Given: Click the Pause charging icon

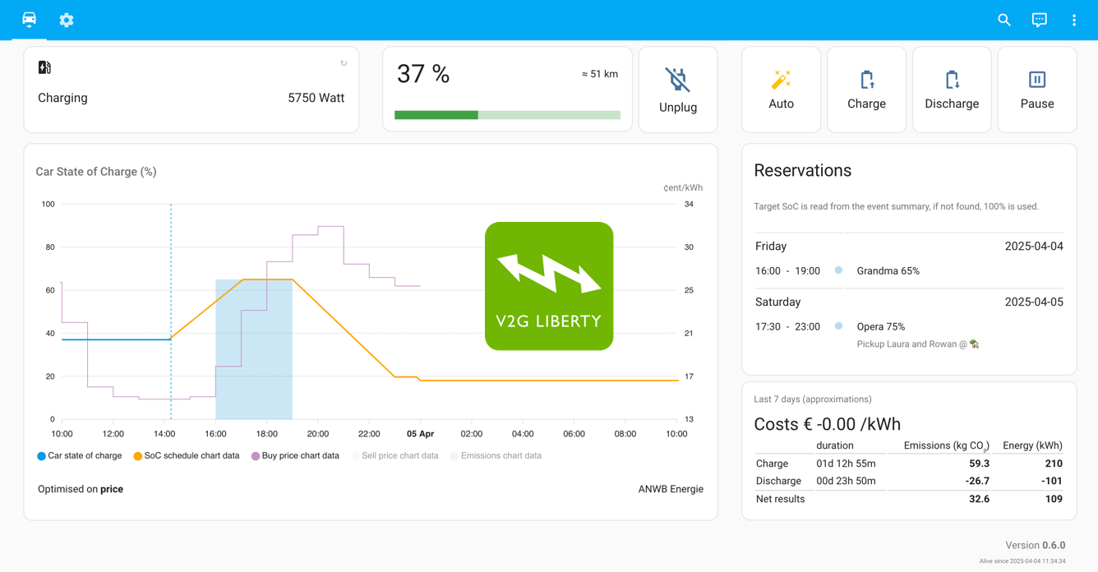Looking at the screenshot, I should (x=1036, y=77).
